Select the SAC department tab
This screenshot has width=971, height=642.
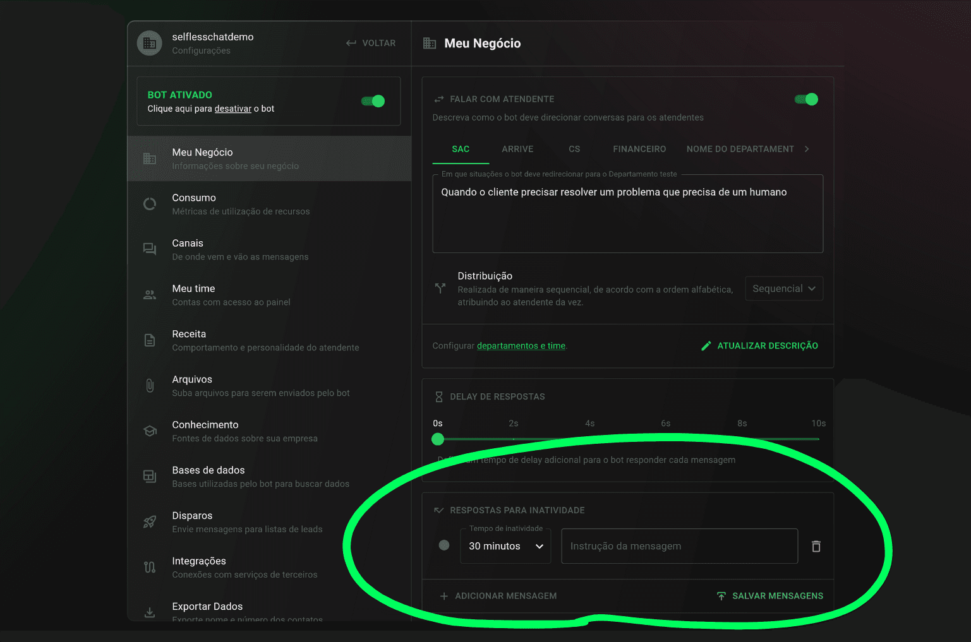pyautogui.click(x=461, y=149)
